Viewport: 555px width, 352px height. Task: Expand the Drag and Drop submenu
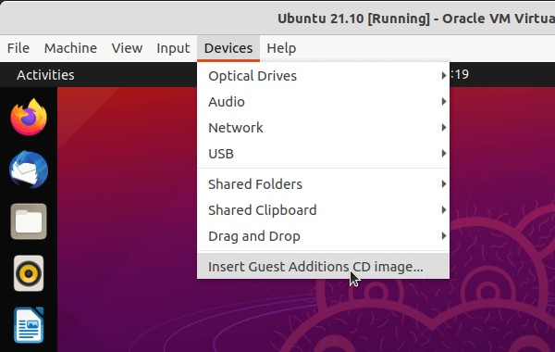[x=324, y=236]
